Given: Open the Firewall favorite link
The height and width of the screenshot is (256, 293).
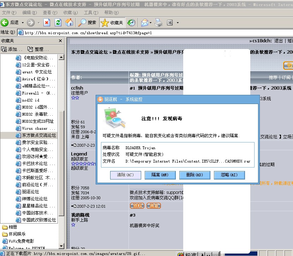Looking at the screenshot, I should (35, 93).
